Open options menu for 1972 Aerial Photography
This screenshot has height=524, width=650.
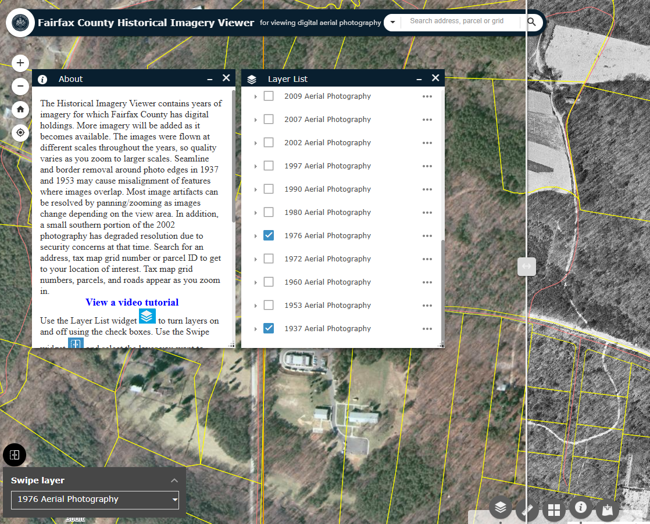pos(427,259)
